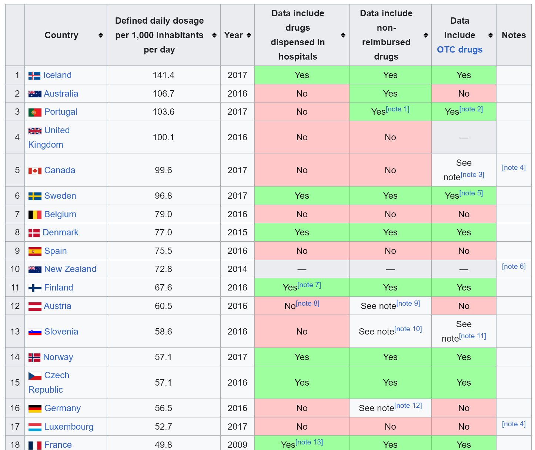Open the Luxembourg country link
Screen dimensions: 535x450
[x=68, y=427]
